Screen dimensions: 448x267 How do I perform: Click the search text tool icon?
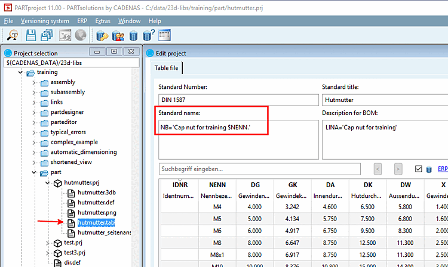(x=12, y=36)
